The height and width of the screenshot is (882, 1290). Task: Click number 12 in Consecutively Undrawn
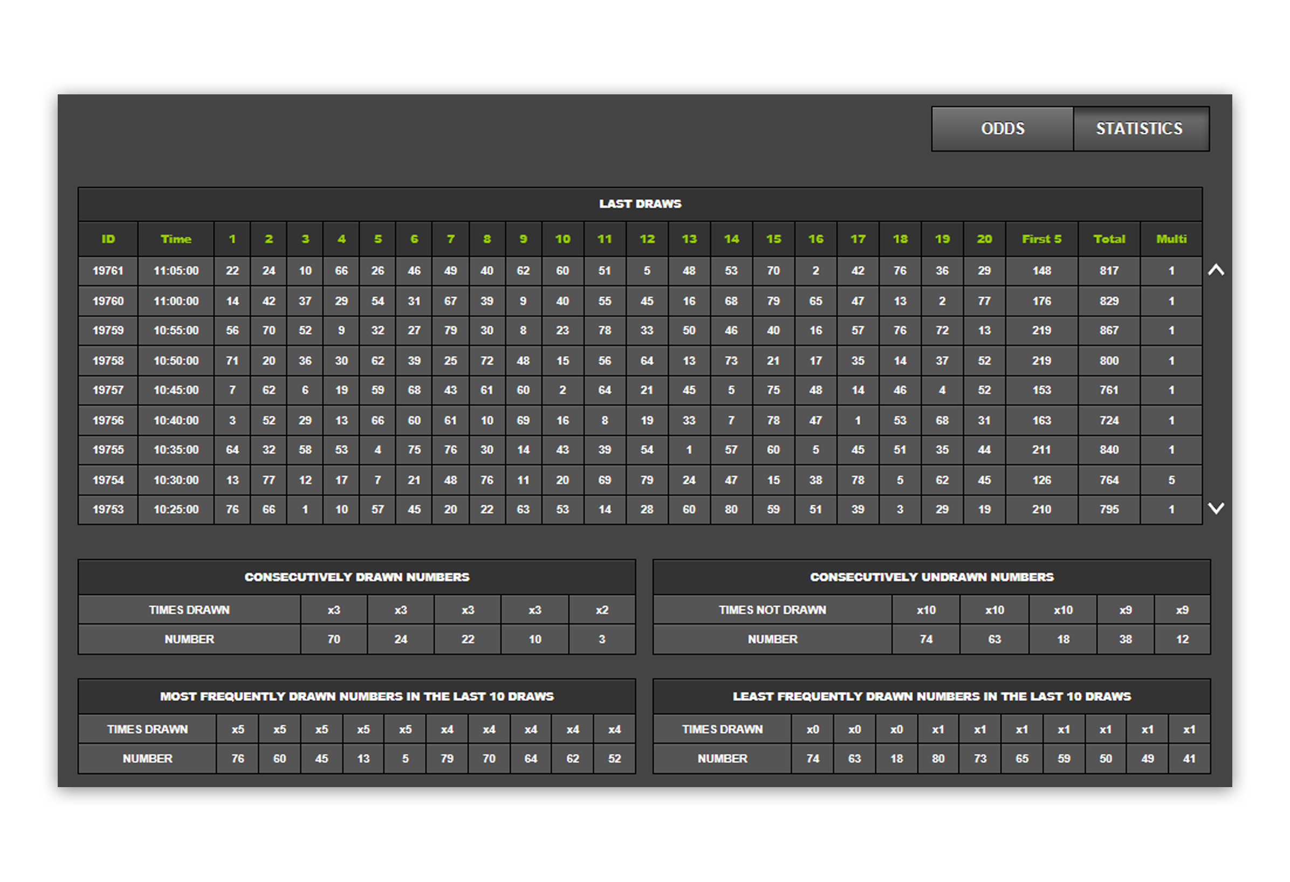(x=1182, y=639)
